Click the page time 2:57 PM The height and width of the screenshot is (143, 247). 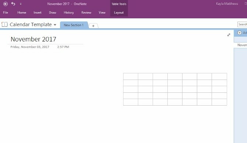(x=63, y=47)
